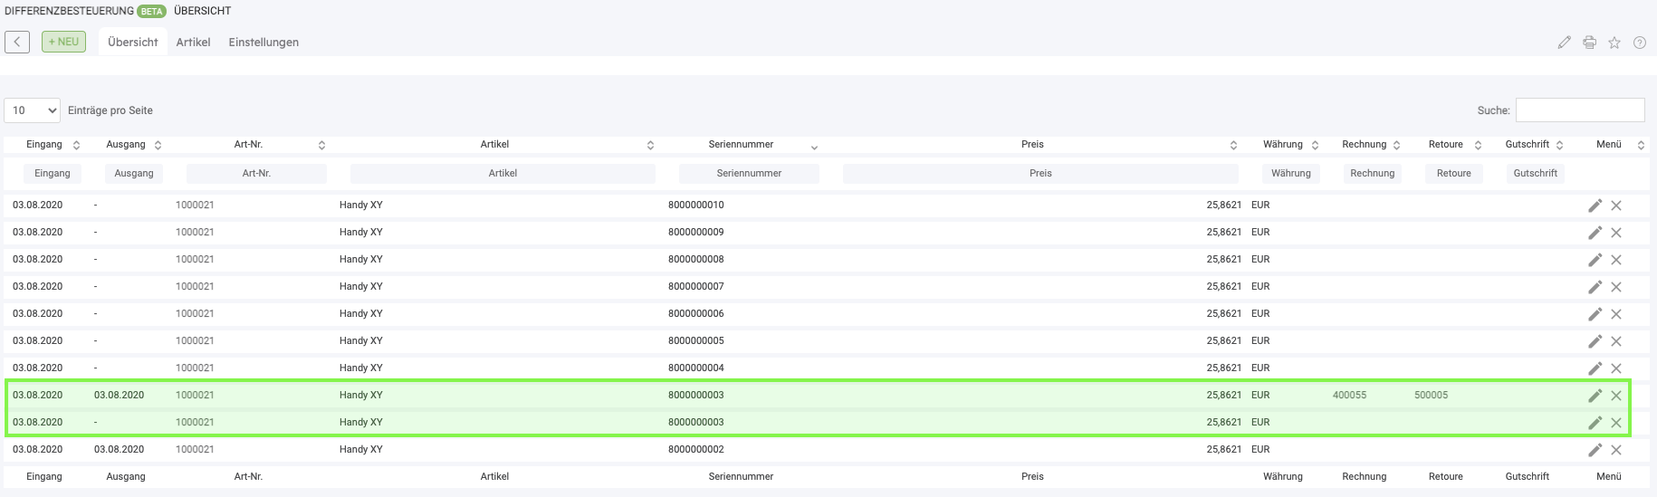Sort table by Eingang column header

tap(44, 145)
